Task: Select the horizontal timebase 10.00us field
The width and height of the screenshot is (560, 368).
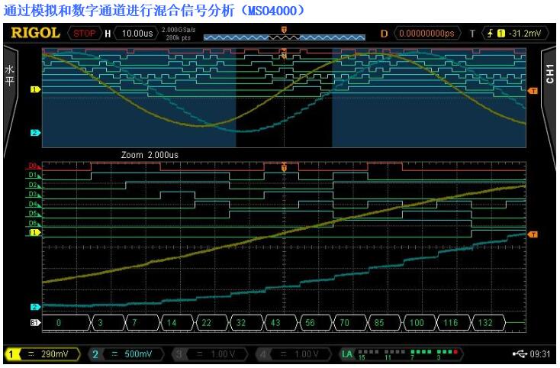Action: pyautogui.click(x=134, y=33)
